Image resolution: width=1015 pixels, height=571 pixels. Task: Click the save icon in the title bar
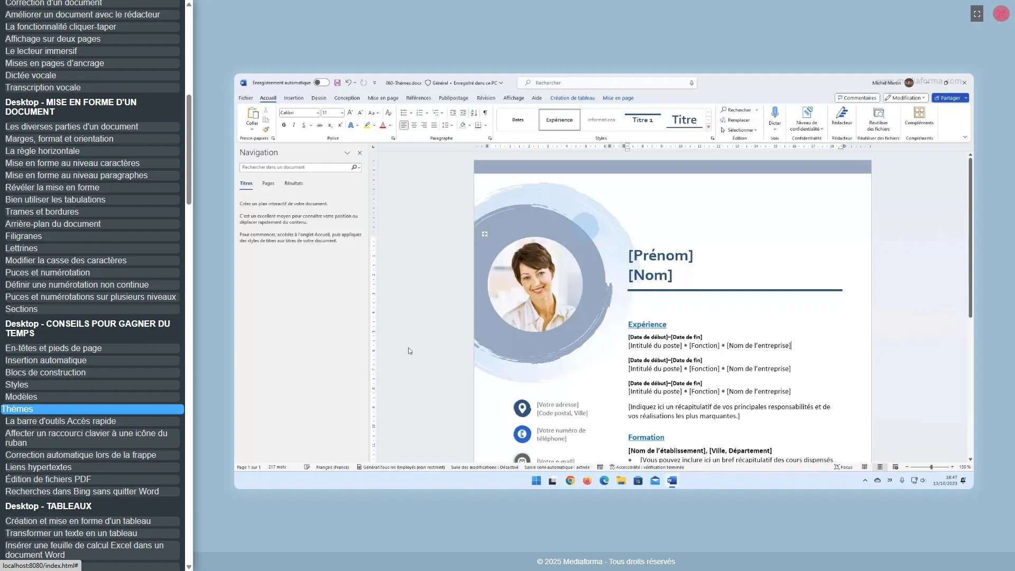337,83
